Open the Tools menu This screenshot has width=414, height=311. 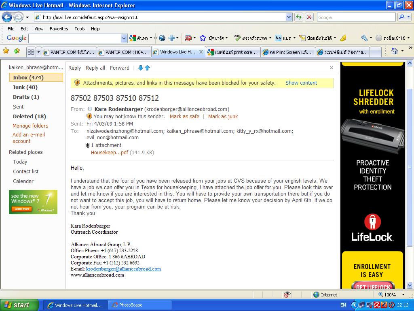80,29
